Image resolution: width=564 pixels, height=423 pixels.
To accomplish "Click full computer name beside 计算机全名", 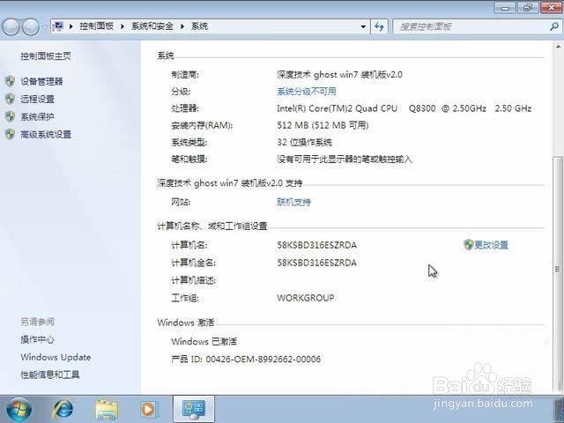I will click(317, 263).
